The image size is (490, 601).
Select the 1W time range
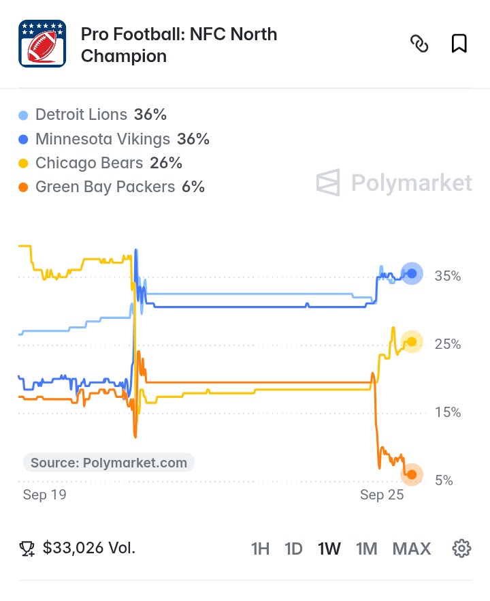pyautogui.click(x=329, y=549)
